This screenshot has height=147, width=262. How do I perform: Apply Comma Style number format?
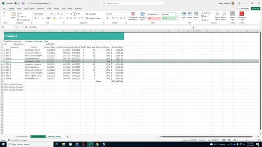click(x=117, y=18)
